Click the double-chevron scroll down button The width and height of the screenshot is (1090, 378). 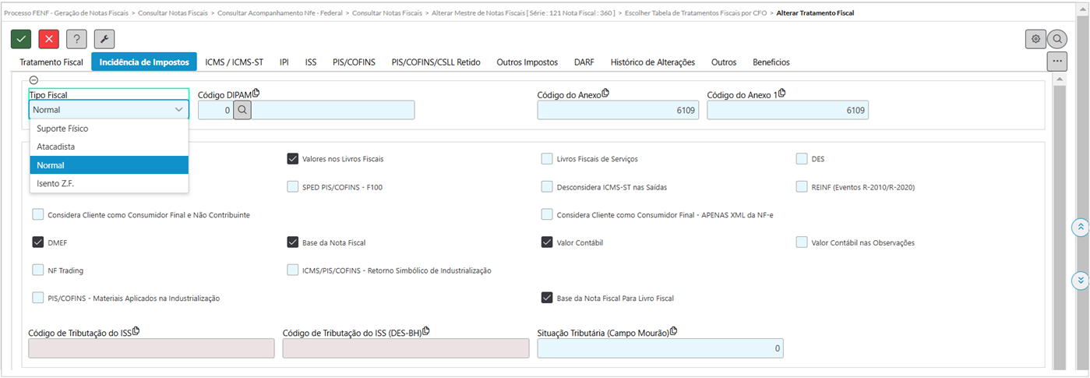(x=1080, y=280)
